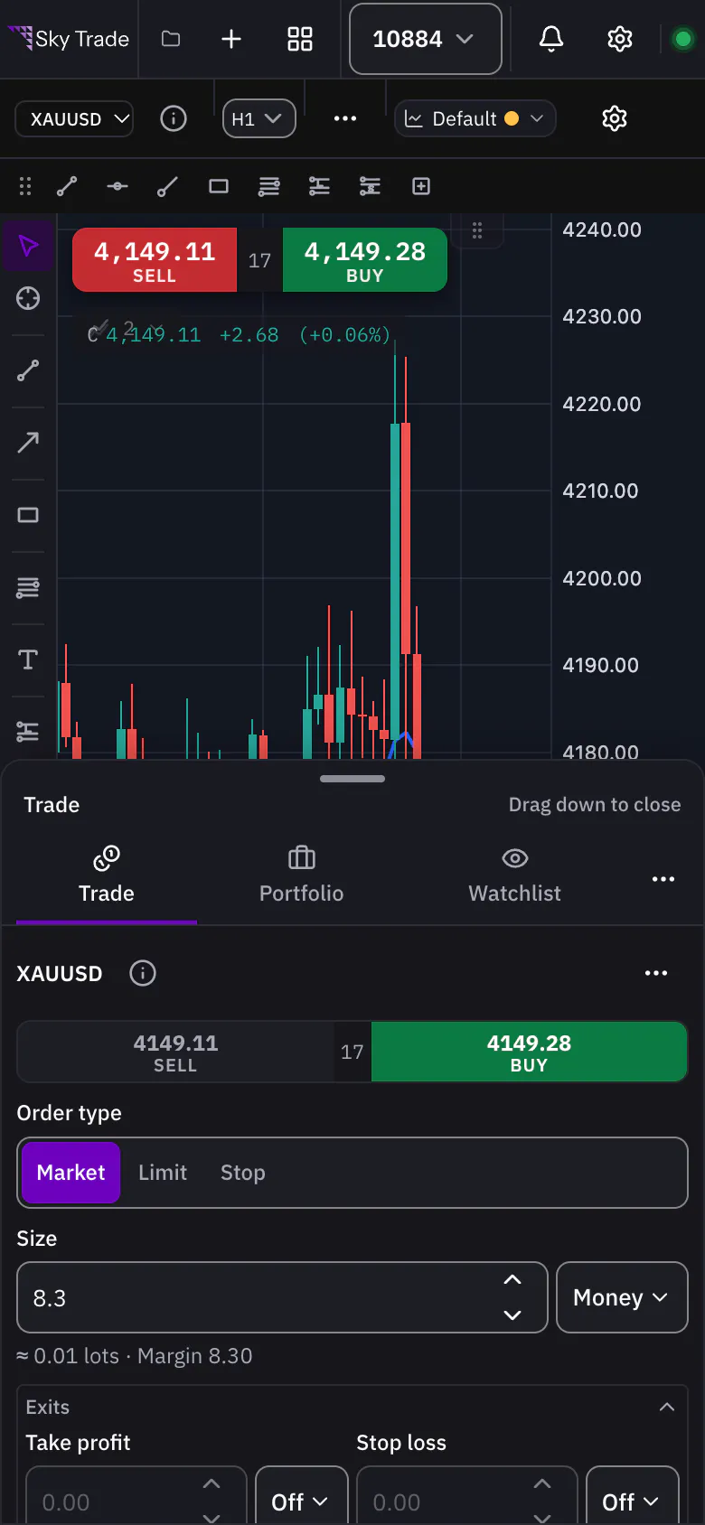
Task: Select trend line tool in horizontal toolbar
Action: [67, 186]
